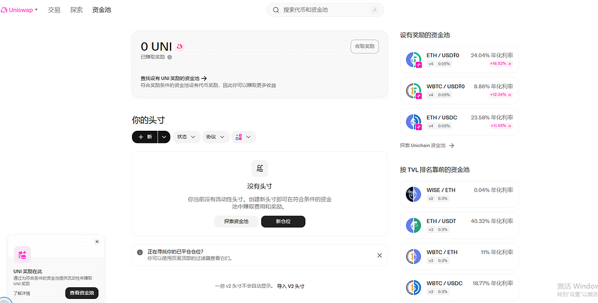
Task: Expand the arrow next to 新 button
Action: pyautogui.click(x=164, y=137)
